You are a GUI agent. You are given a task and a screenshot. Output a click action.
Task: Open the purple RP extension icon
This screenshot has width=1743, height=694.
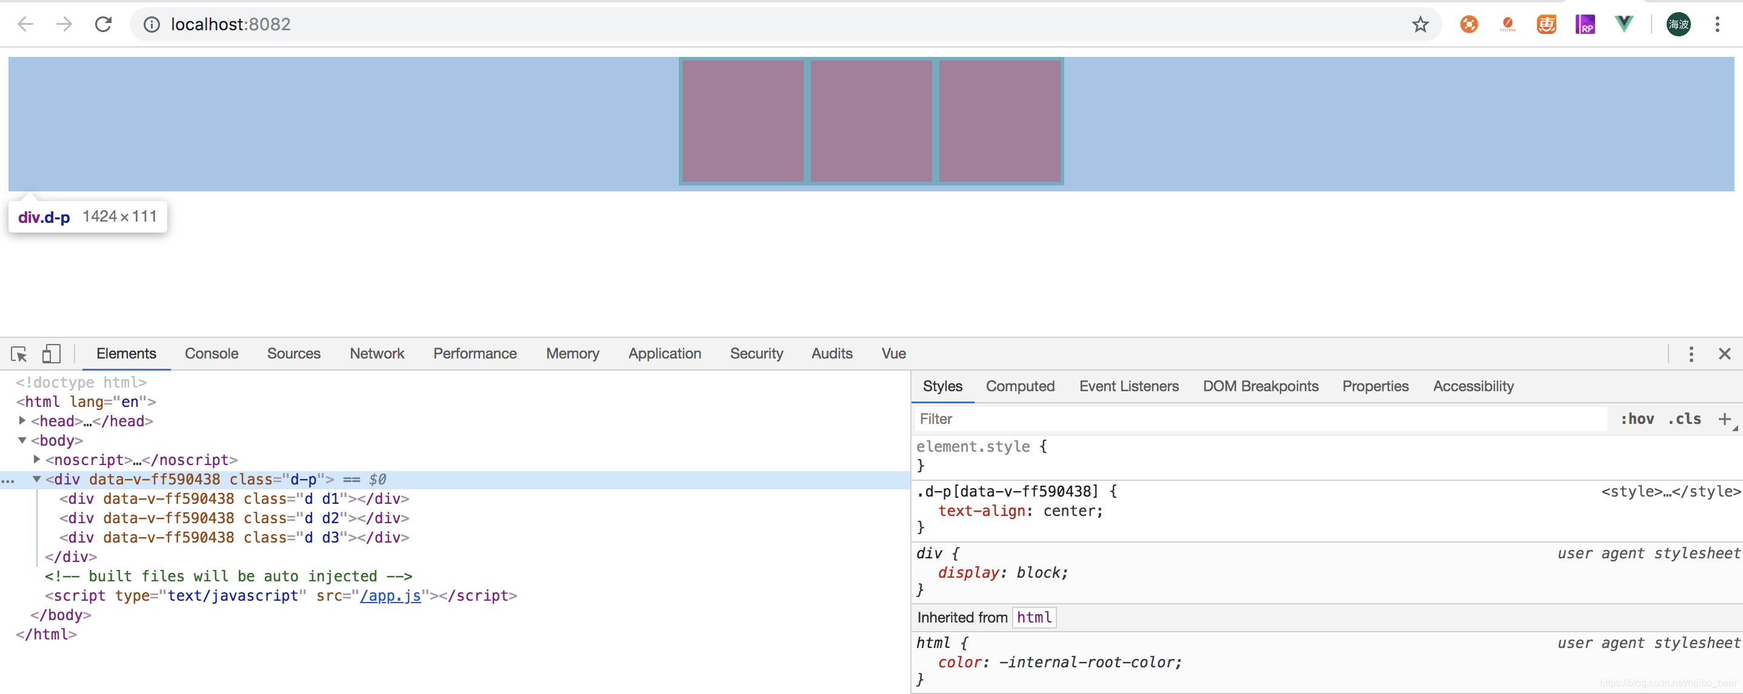click(x=1585, y=24)
